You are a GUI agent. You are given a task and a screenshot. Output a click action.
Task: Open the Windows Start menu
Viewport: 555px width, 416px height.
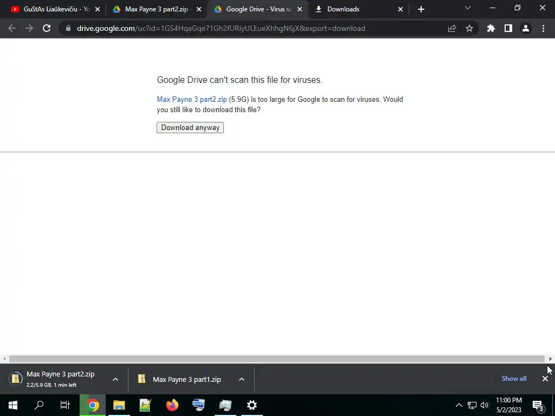coord(13,405)
